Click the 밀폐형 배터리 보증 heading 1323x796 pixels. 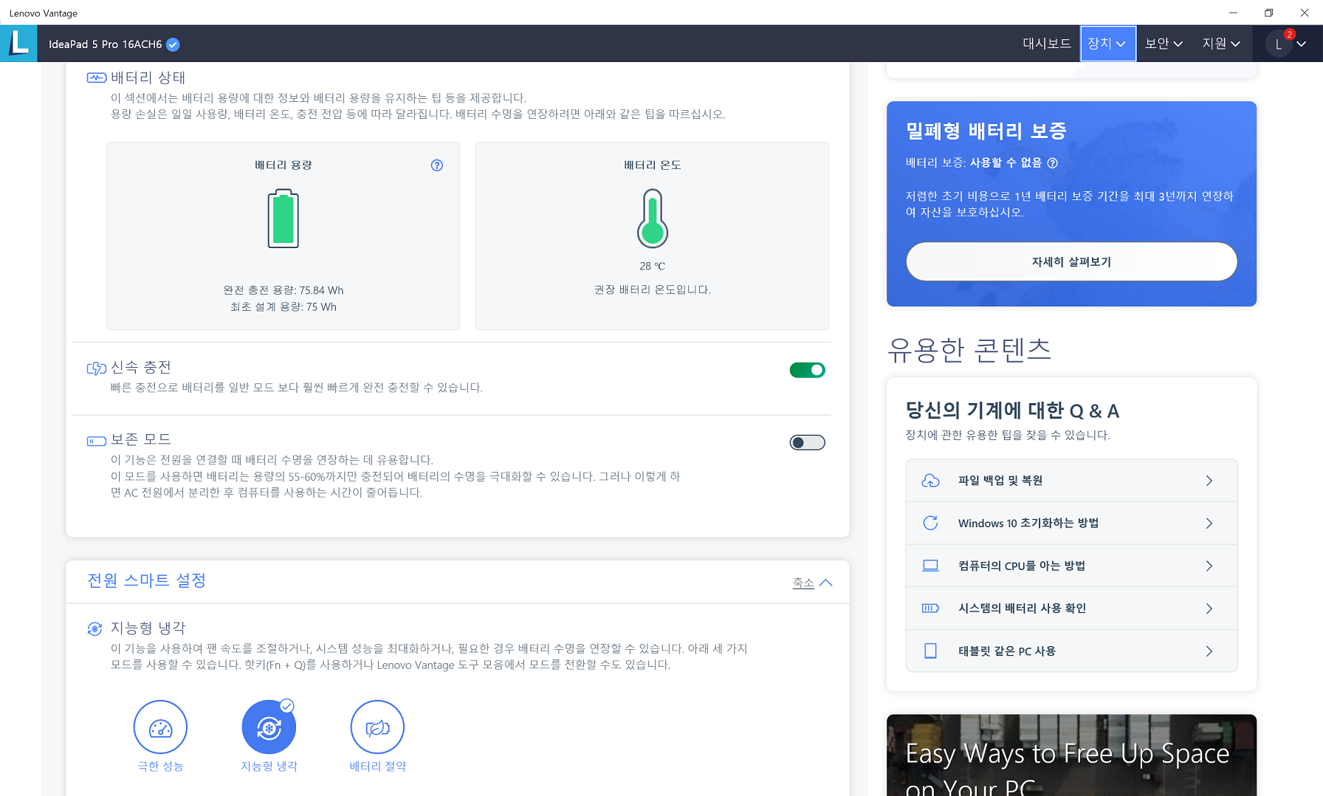click(x=986, y=131)
